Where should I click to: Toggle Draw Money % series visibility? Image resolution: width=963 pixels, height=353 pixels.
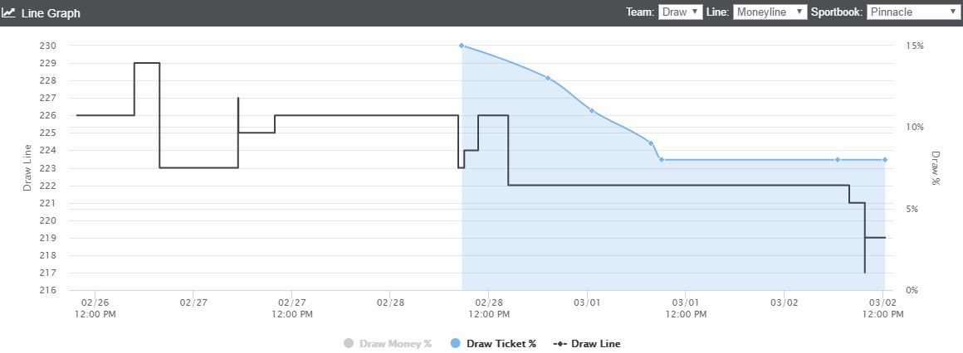[395, 343]
